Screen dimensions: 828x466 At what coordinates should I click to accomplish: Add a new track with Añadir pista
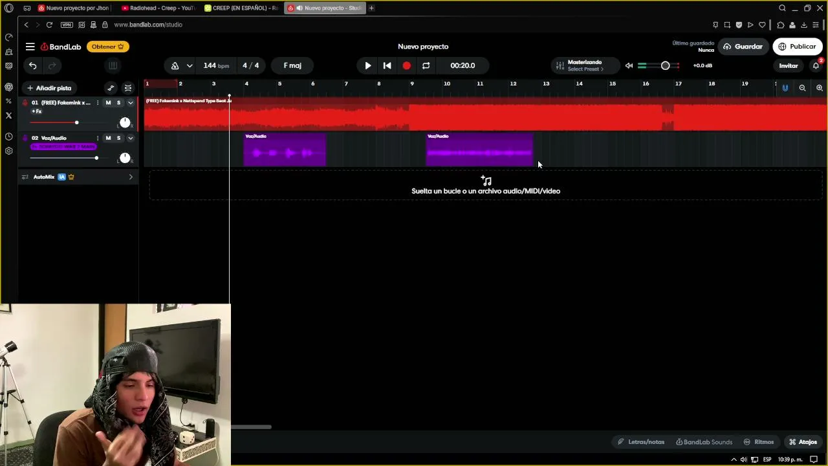(x=49, y=88)
